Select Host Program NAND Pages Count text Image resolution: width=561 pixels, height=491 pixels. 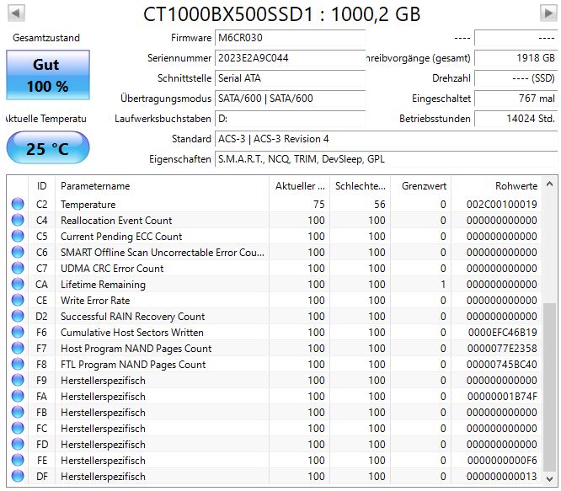click(x=136, y=349)
